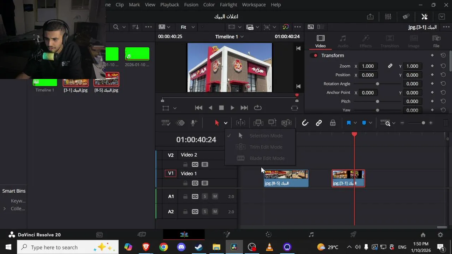Open the viewer layout dropdown arrow
Image resolution: width=452 pixels, height=254 pixels.
168,27
